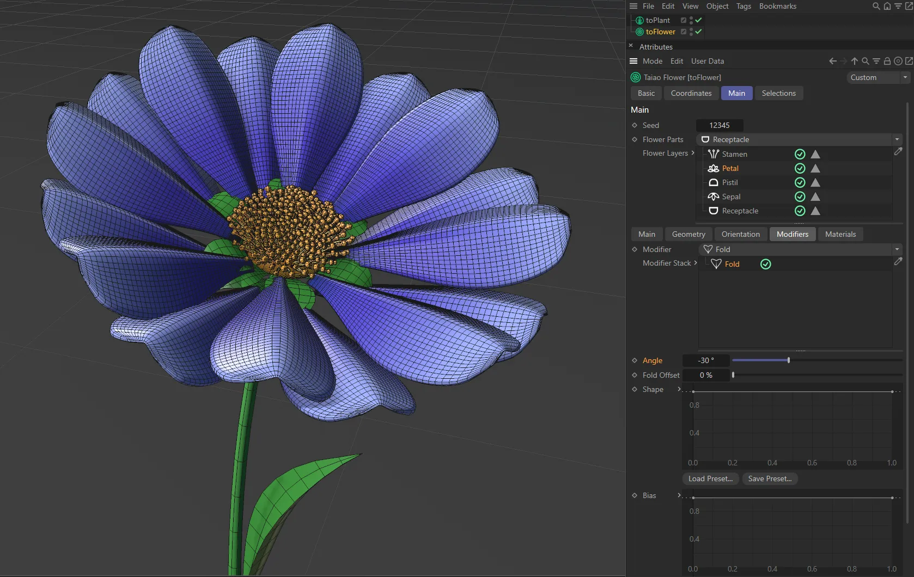Click the Save Preset button
The width and height of the screenshot is (914, 577).
click(x=770, y=478)
